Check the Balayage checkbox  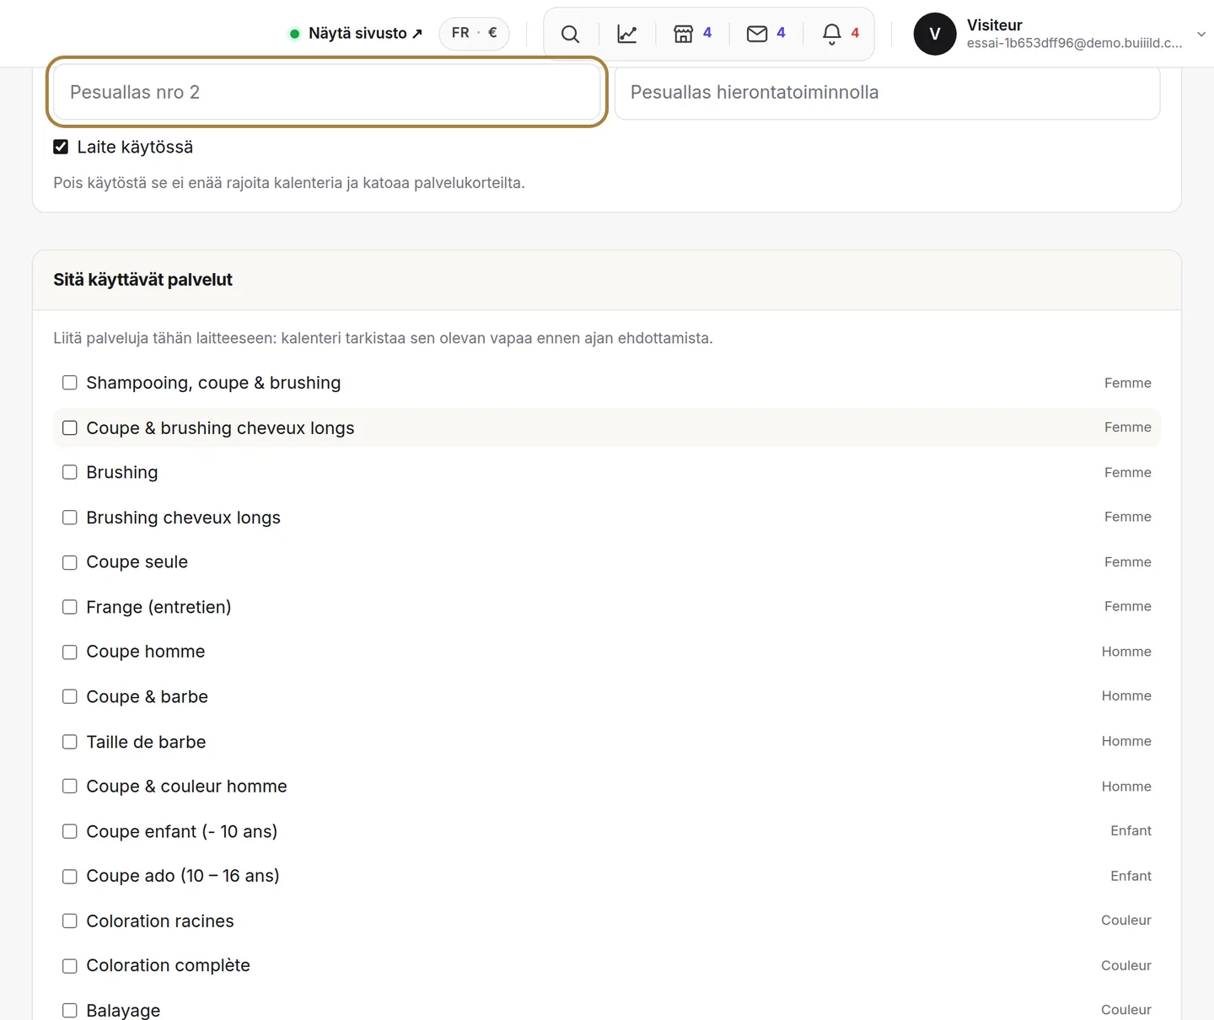tap(70, 1010)
